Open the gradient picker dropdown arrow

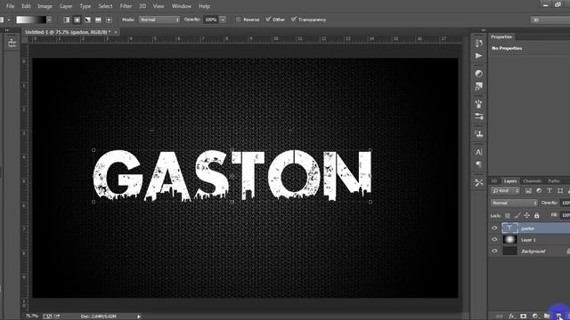tap(49, 20)
